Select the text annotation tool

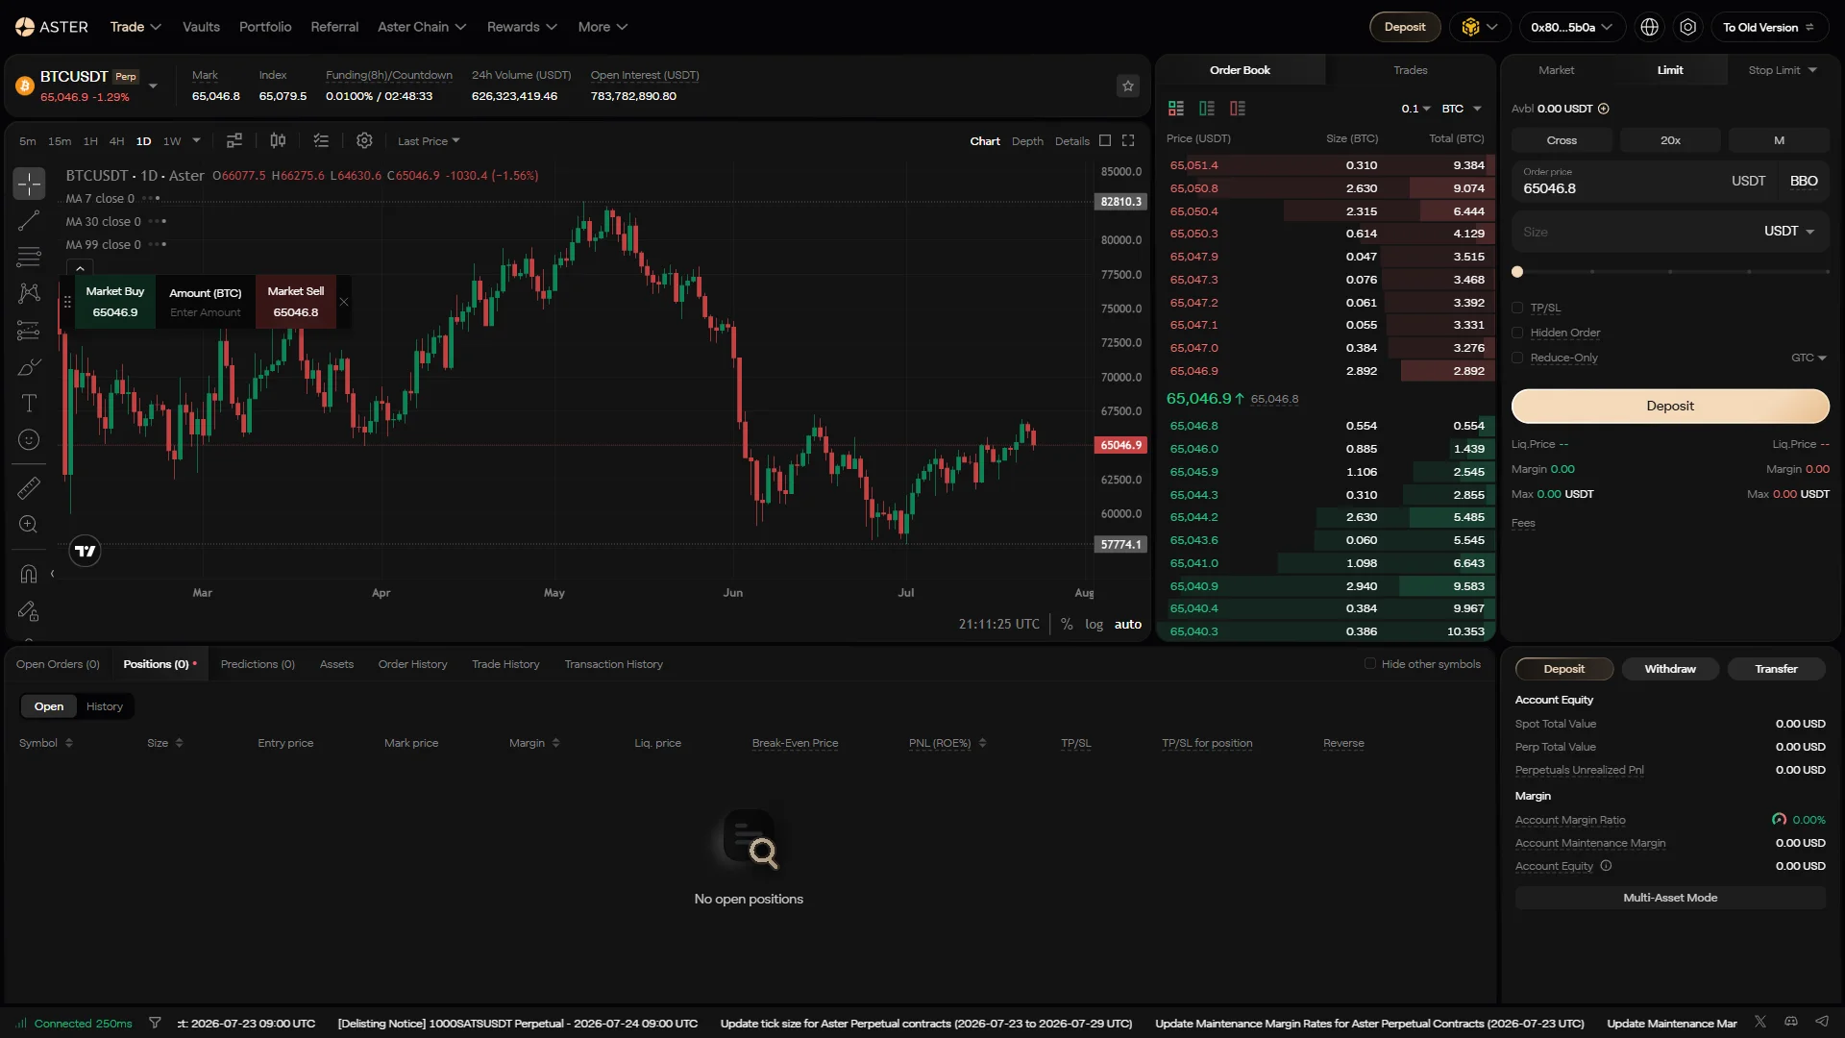click(29, 404)
